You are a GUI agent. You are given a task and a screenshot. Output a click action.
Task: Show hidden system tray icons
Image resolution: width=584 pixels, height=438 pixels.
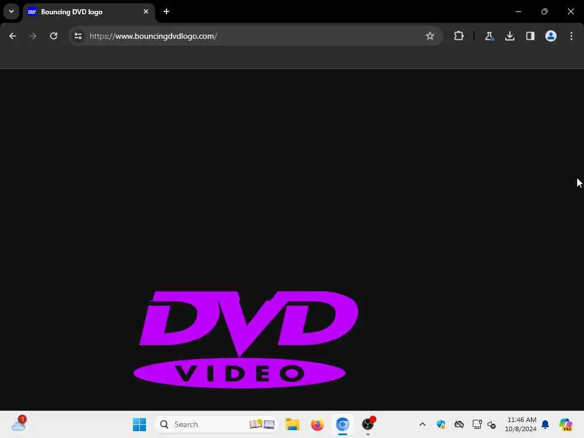(423, 424)
